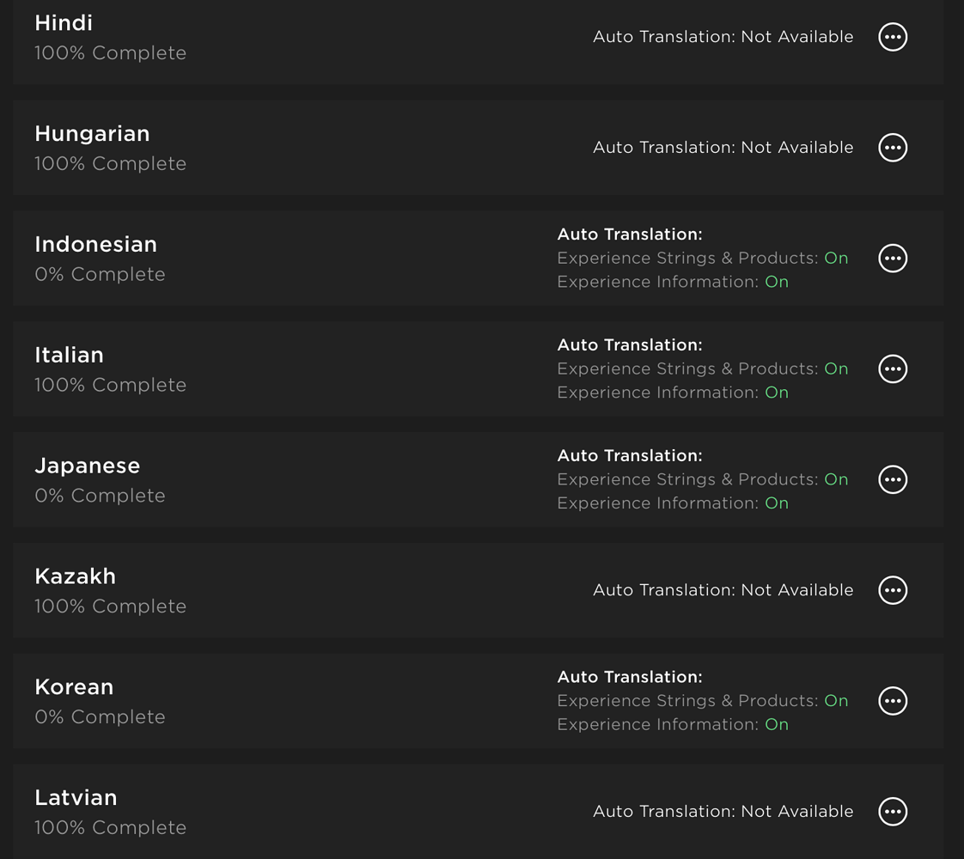The width and height of the screenshot is (964, 859).
Task: Toggle Experience Information for Italian
Action: tap(776, 393)
